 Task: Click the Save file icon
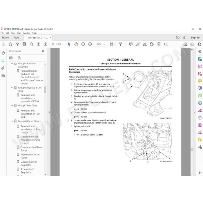tap(3, 44)
